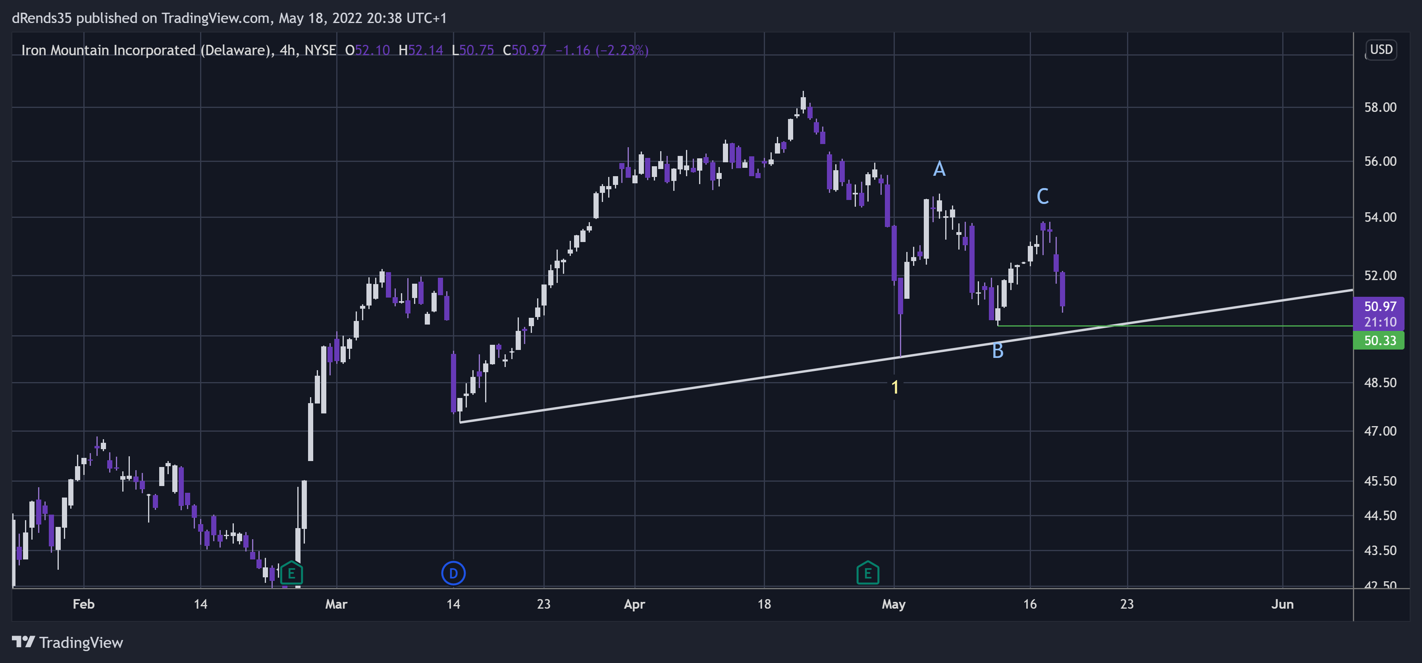1422x663 pixels.
Task: Click the 52.00 price axis label
Action: tap(1380, 275)
